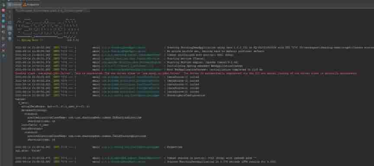
Task: Click the Tomcat started on port log line
Action: click(x=135, y=158)
